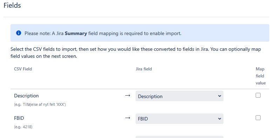This screenshot has height=138, width=270.
Task: Click the chevron on the Description dropdown
Action: [x=220, y=96]
